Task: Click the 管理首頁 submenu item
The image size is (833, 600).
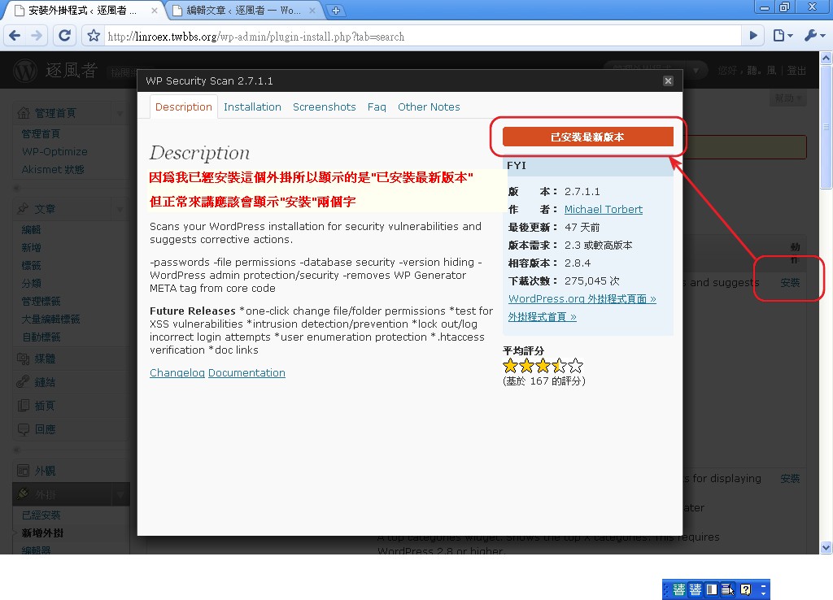Action: 41,133
